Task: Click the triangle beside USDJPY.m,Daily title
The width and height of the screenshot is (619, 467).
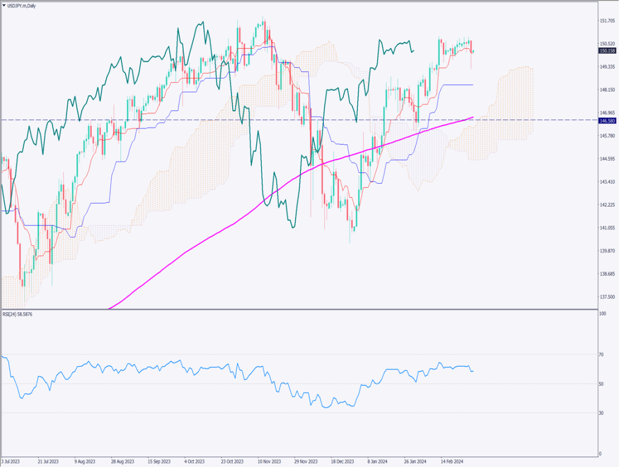Action: click(4, 4)
